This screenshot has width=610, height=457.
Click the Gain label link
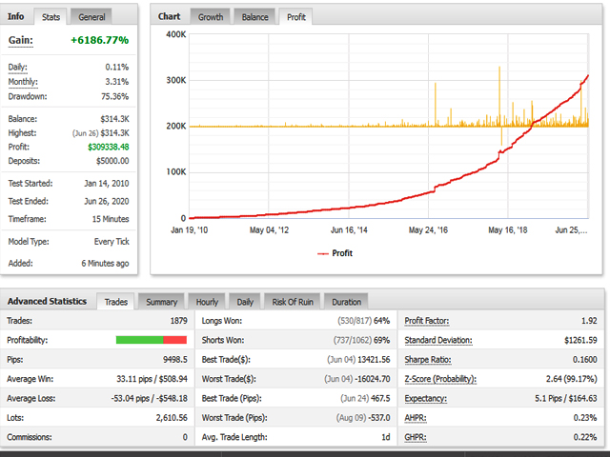click(21, 41)
